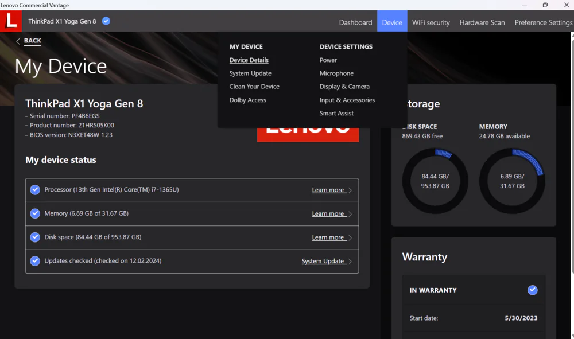Click System Update link in status list
Viewport: 574px width, 339px height.
[x=323, y=261]
